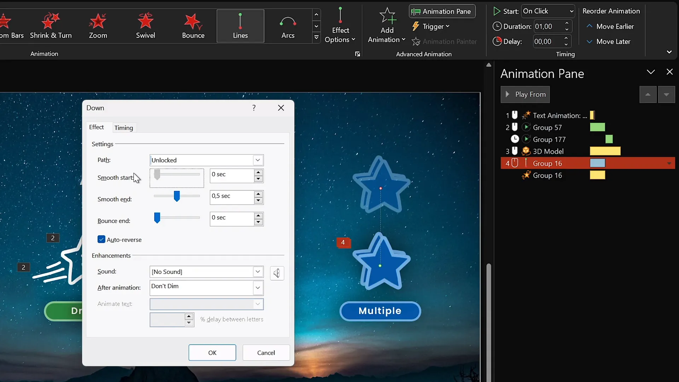Click the grayed Animation Painter button
Viewport: 679px width, 382px height.
point(444,42)
